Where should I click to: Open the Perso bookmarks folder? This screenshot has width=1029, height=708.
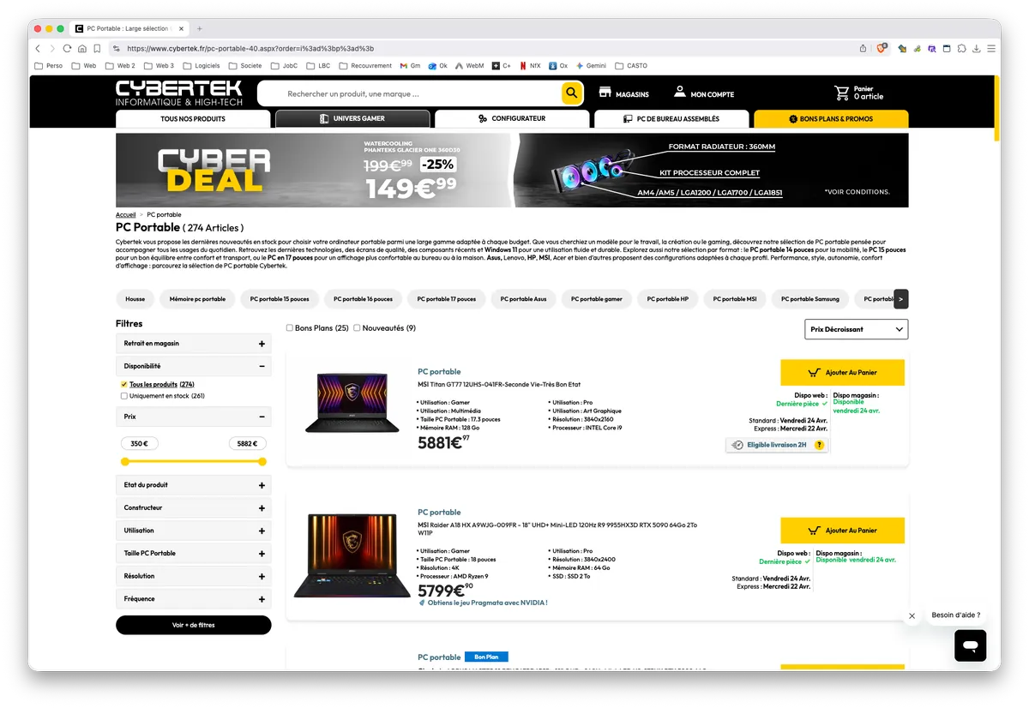48,65
